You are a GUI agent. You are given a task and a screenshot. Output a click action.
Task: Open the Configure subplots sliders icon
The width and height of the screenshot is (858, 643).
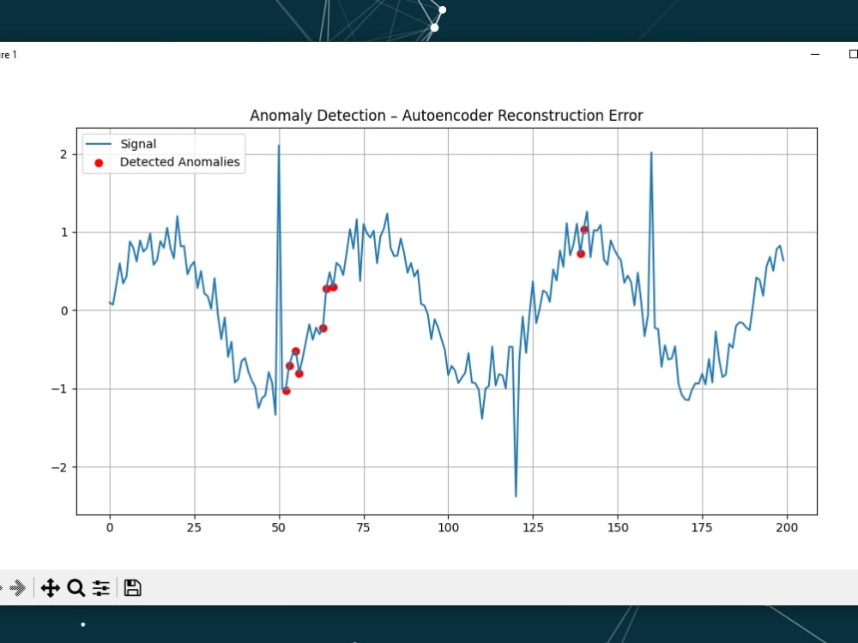click(x=101, y=588)
